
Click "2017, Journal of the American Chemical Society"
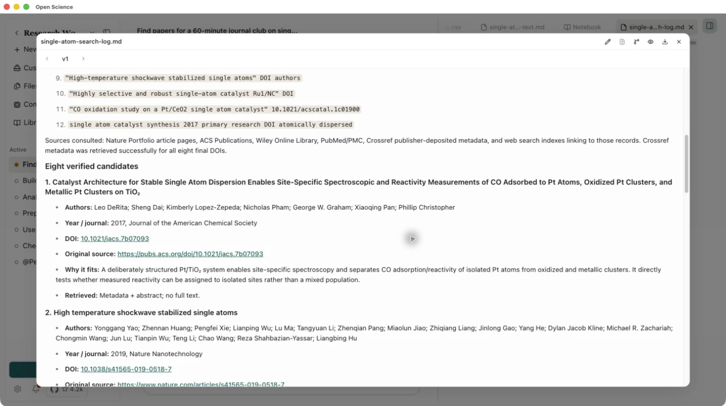(x=184, y=223)
